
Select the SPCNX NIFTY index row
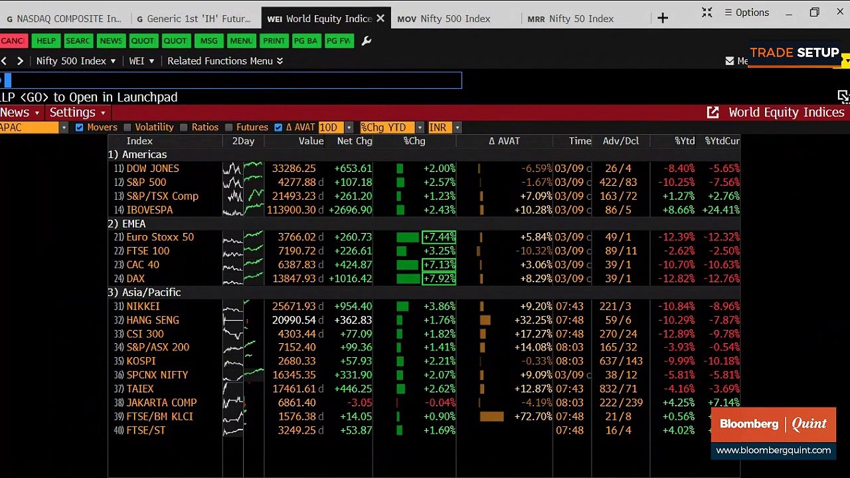(x=424, y=375)
